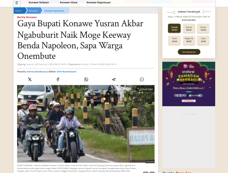
Task: Open the comments bubble icon
Action: click(x=142, y=79)
